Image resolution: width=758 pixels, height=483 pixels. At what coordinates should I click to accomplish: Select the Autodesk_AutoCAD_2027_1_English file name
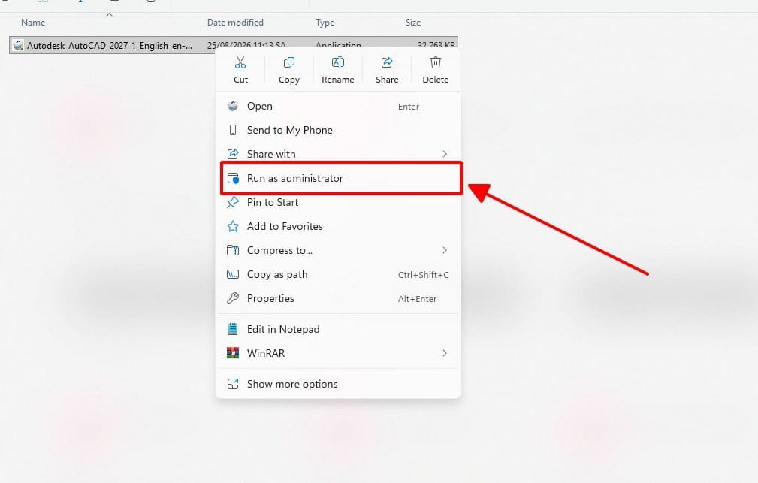[109, 46]
